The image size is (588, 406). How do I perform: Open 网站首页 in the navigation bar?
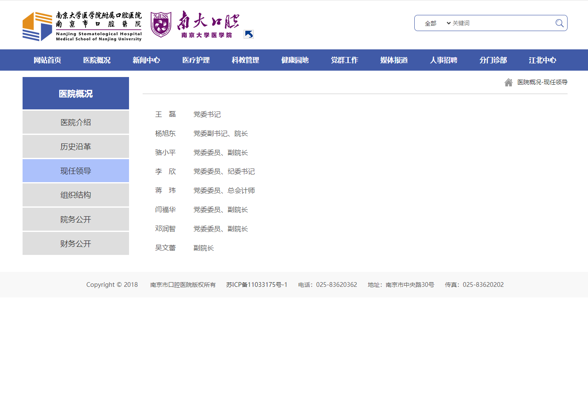click(47, 60)
